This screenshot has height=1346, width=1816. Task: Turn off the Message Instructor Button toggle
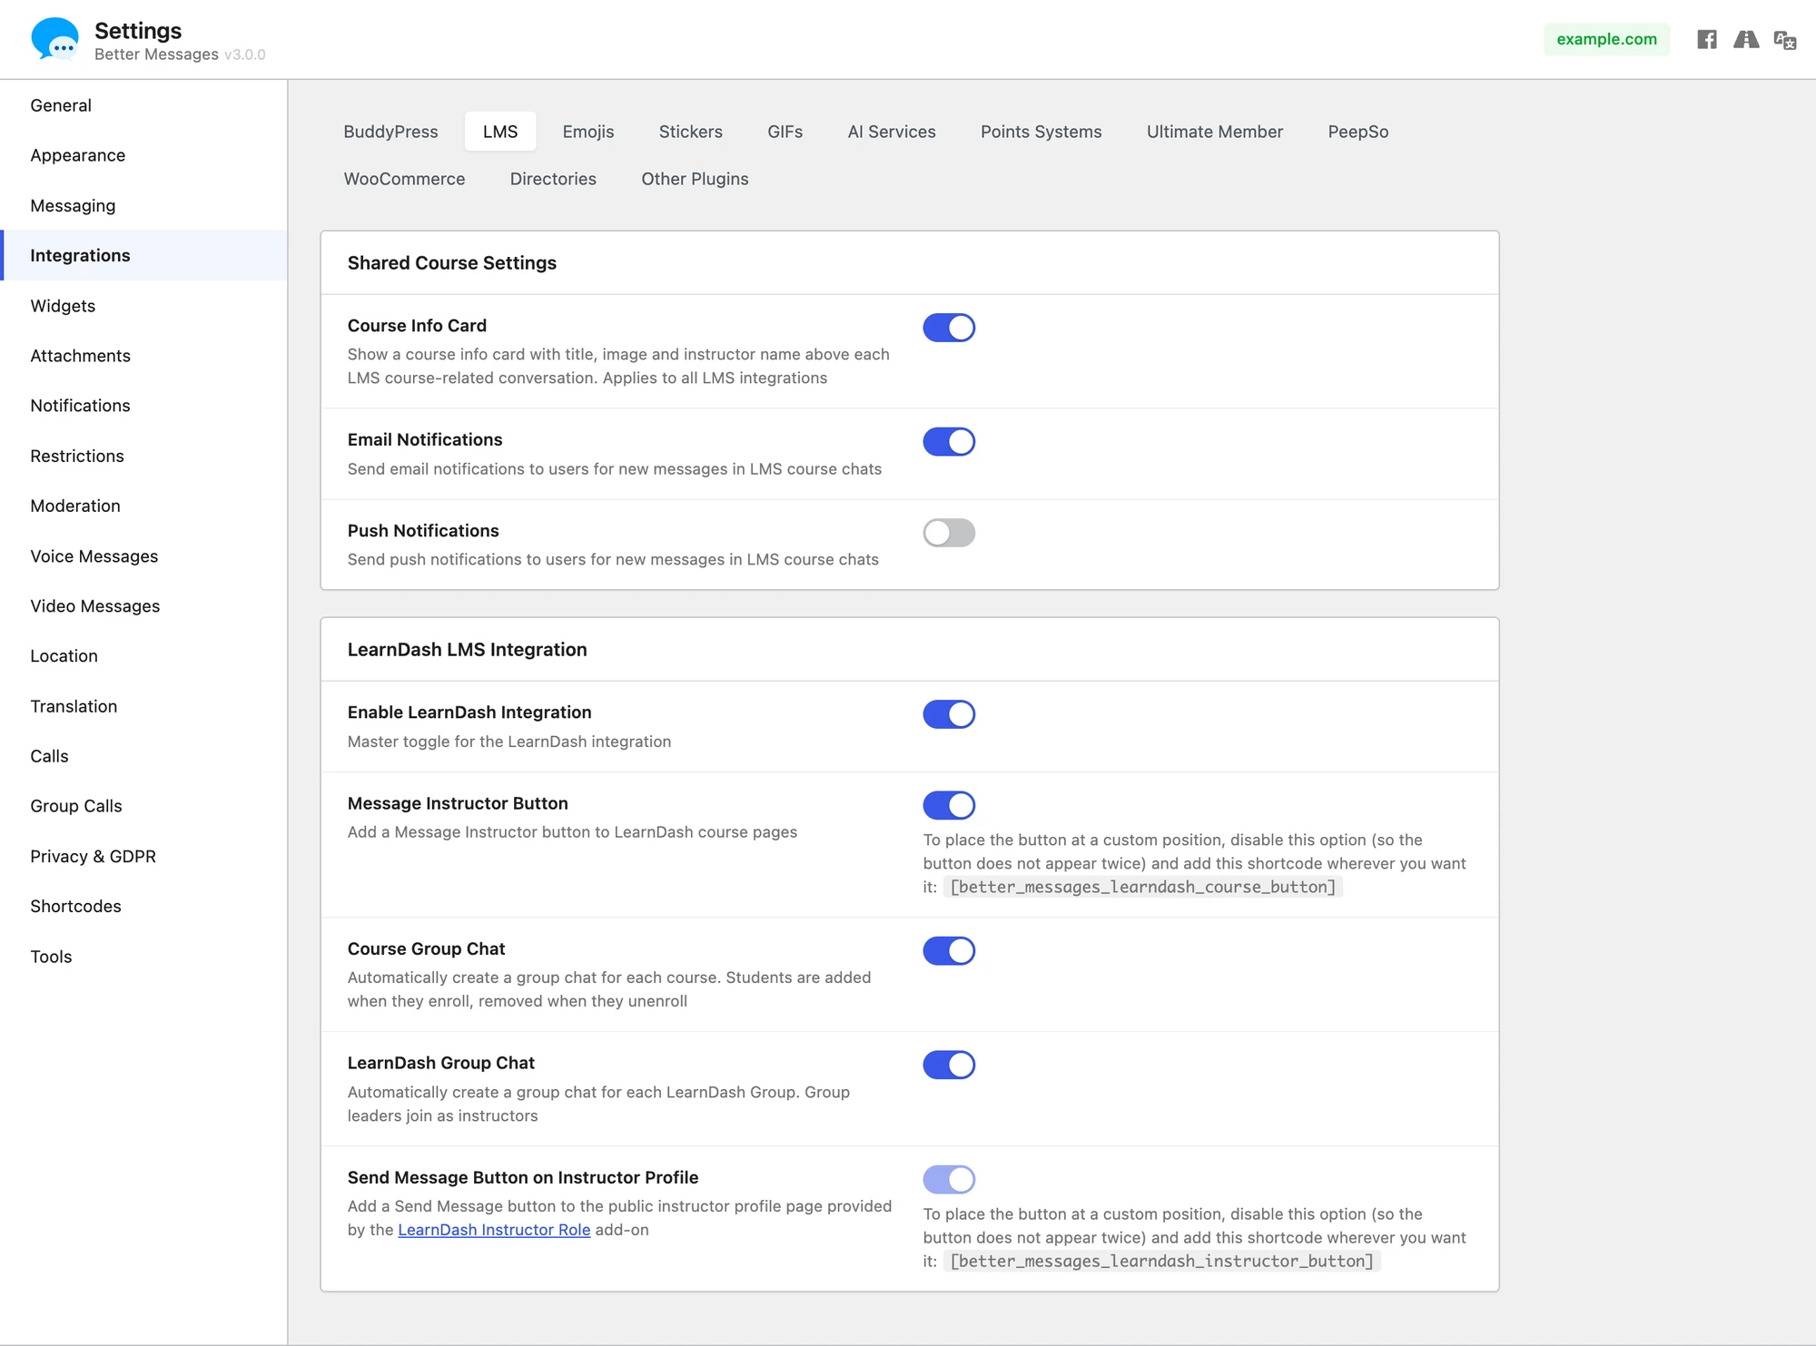point(949,805)
